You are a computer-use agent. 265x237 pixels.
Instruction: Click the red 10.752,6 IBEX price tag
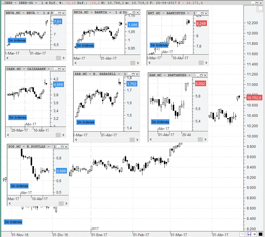[254, 98]
